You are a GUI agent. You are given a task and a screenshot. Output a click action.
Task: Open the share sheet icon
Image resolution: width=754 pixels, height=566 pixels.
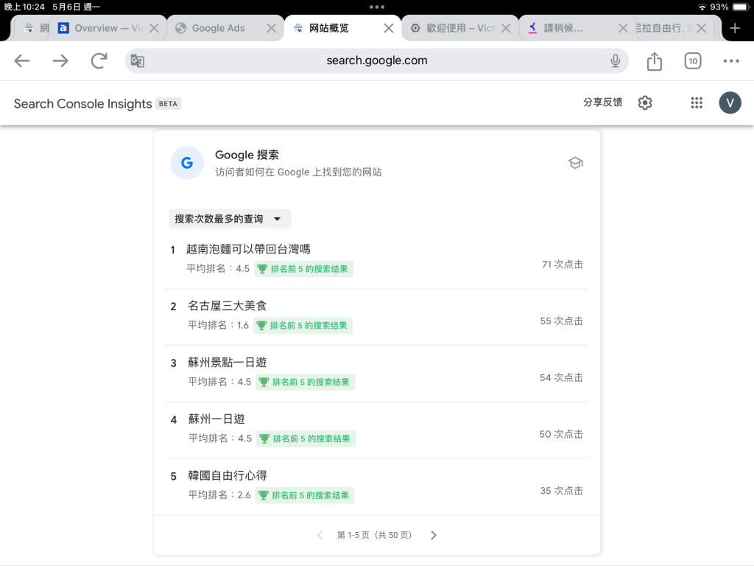tap(655, 61)
